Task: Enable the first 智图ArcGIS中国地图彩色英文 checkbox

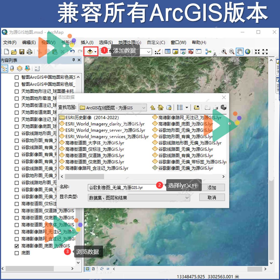Action: tap(17, 77)
